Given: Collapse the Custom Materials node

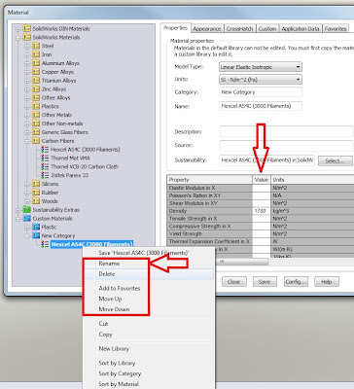Looking at the screenshot, I should pos(18,219).
